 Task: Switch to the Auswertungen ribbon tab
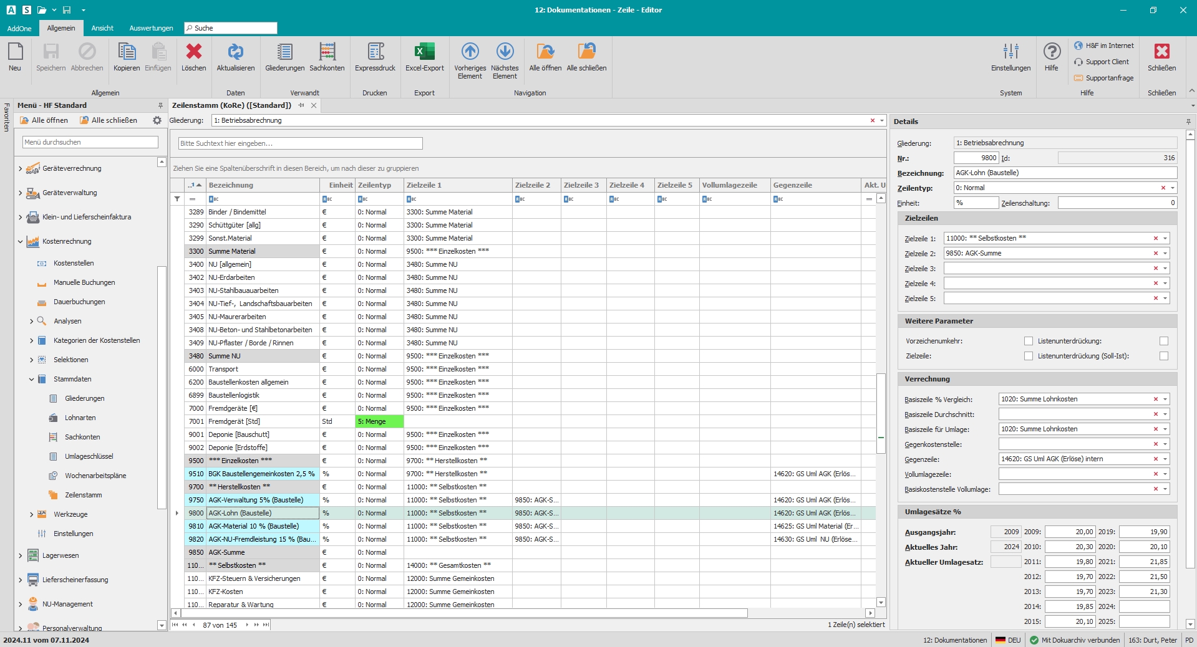point(151,28)
